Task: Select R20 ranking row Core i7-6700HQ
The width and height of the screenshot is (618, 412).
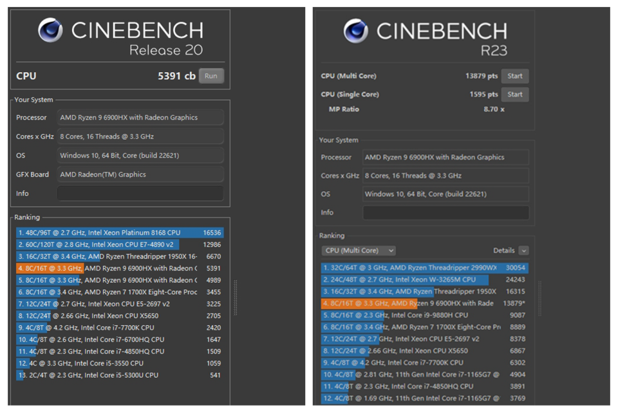Action: coord(120,339)
